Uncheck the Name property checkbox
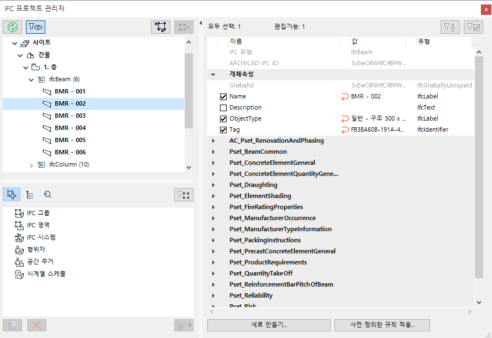 (223, 97)
